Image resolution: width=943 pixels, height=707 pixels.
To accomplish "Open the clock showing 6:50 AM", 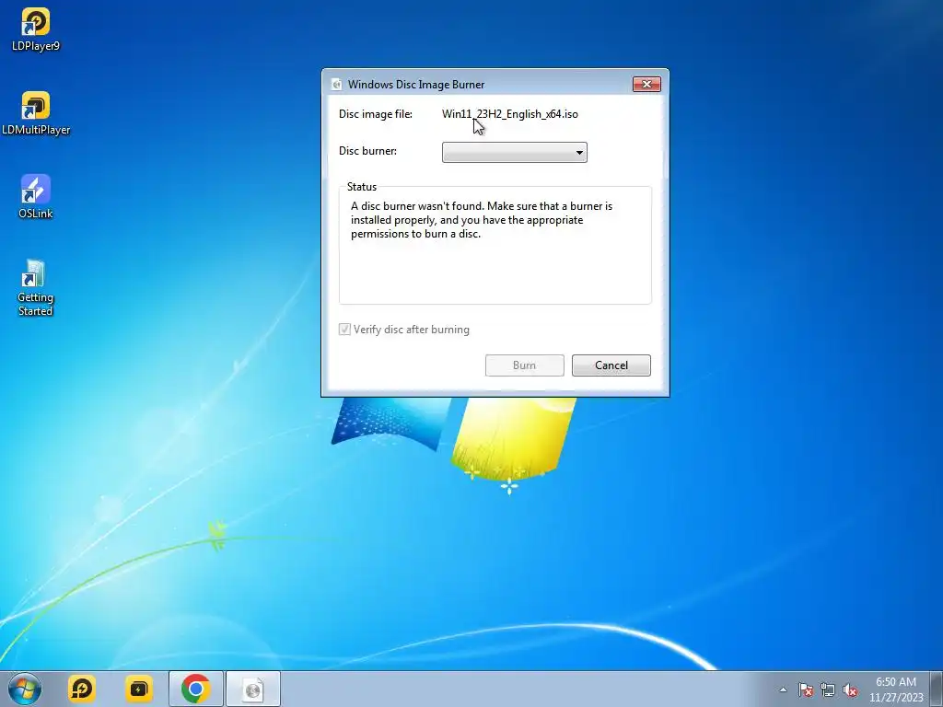I will point(895,689).
